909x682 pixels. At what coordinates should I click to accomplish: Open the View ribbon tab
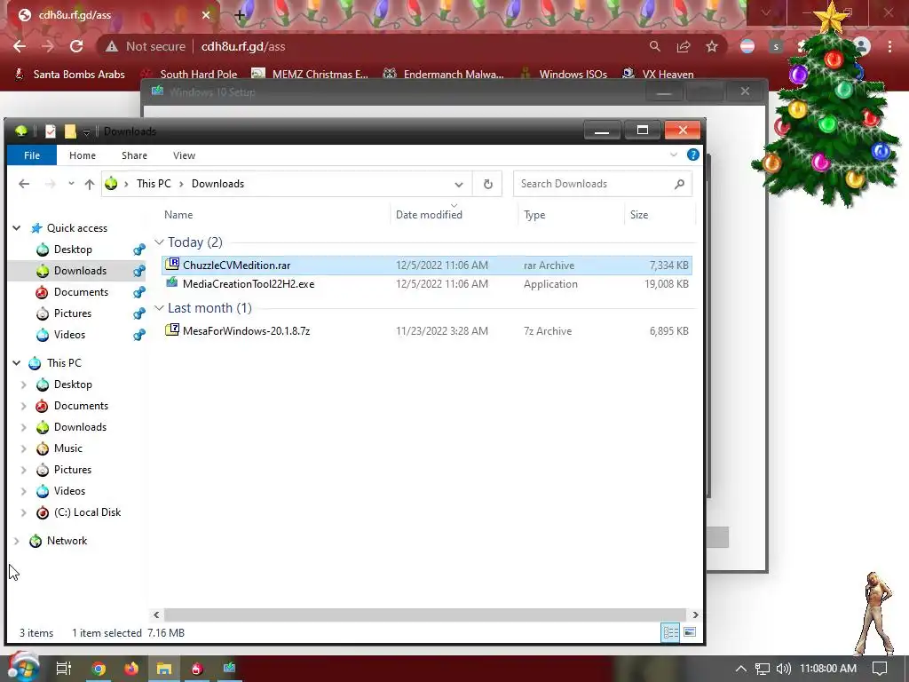point(185,155)
